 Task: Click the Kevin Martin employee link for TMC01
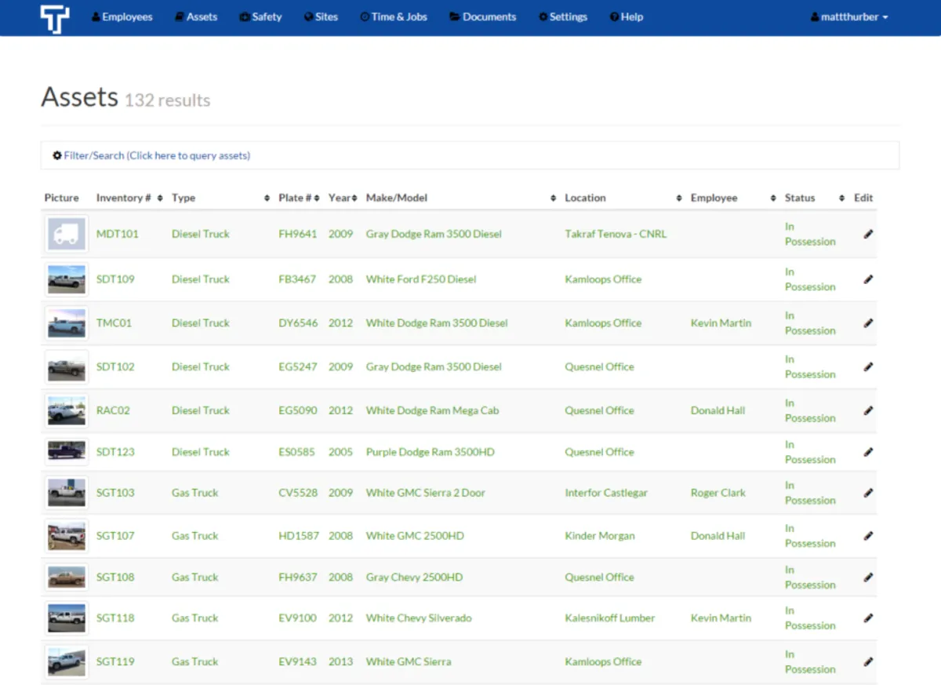click(x=721, y=323)
